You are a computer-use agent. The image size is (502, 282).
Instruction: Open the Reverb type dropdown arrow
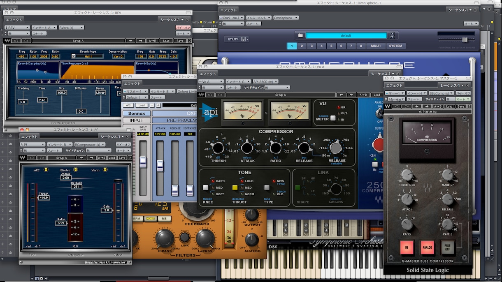[74, 56]
